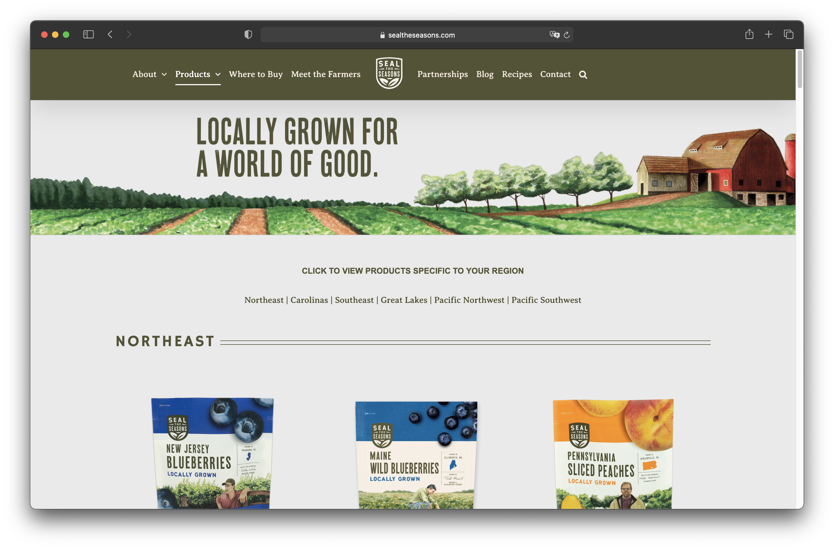Viewport: 834px width, 549px height.
Task: Click the site search magnifier icon
Action: (x=583, y=75)
